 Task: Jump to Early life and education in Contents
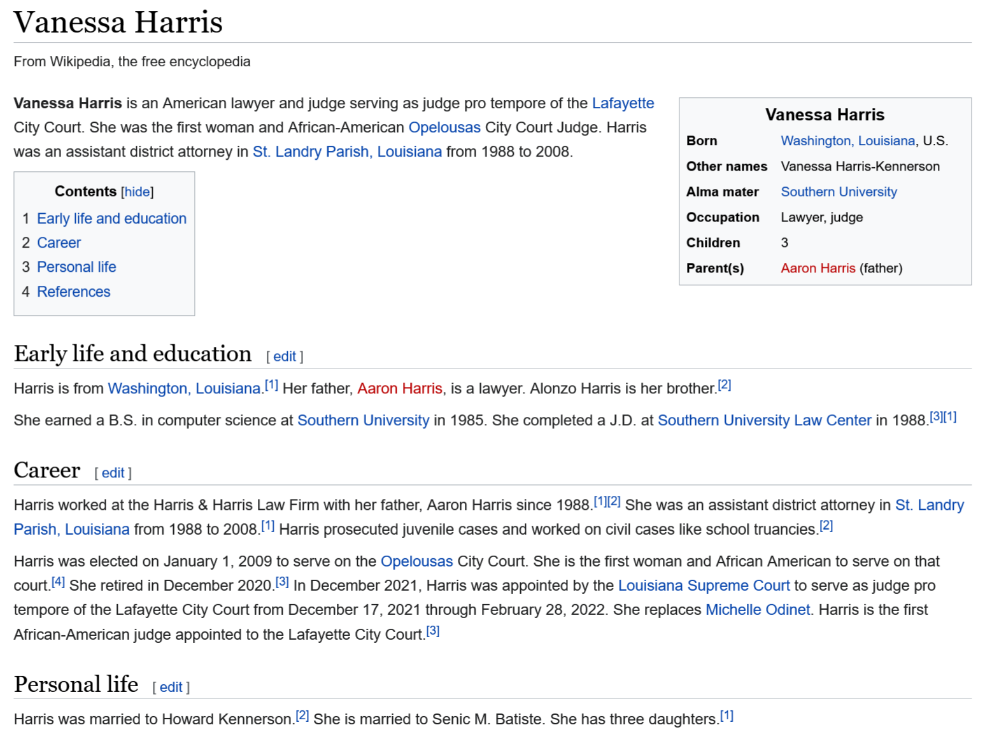coord(111,218)
